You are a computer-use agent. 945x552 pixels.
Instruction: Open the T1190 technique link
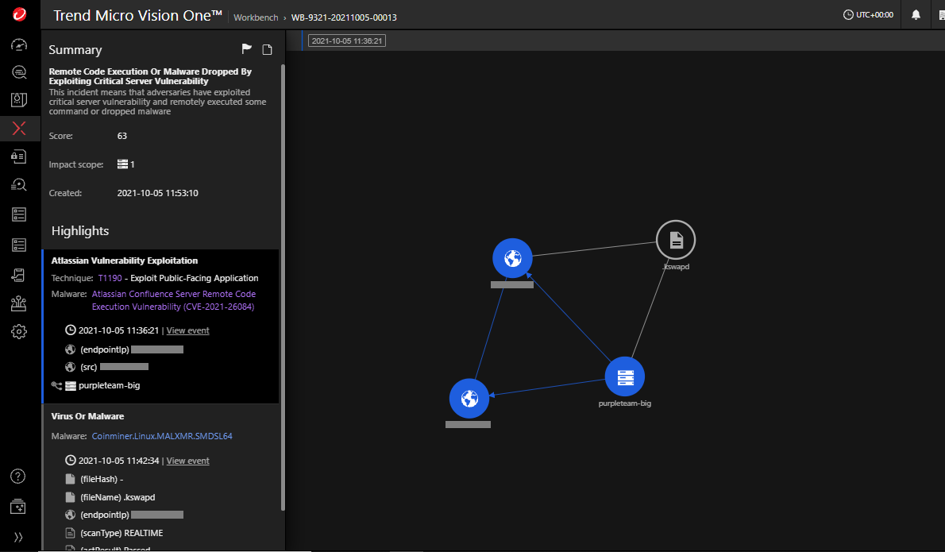coord(110,278)
